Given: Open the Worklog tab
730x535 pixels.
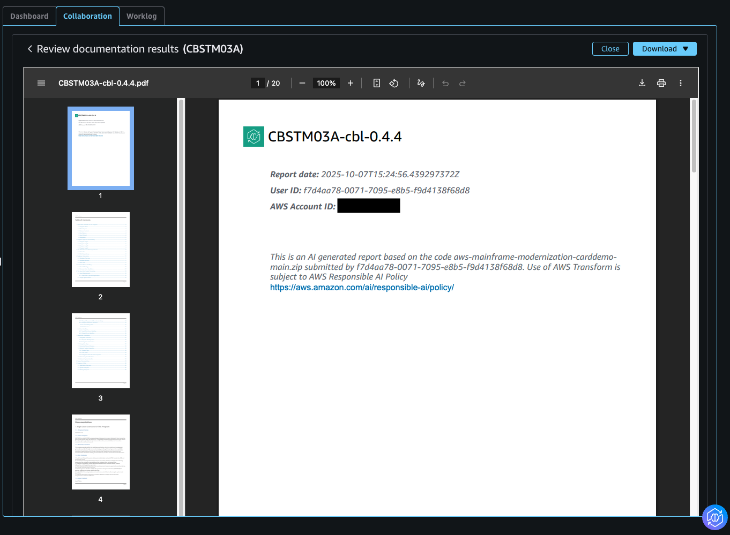Looking at the screenshot, I should coord(141,16).
